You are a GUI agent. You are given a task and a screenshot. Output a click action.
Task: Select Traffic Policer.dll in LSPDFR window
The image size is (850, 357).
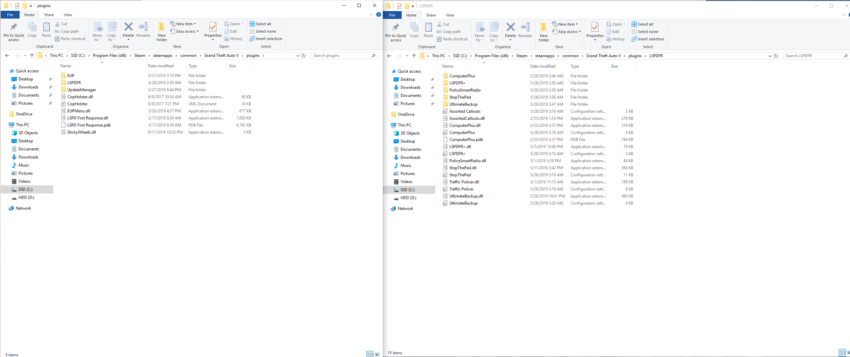[464, 182]
